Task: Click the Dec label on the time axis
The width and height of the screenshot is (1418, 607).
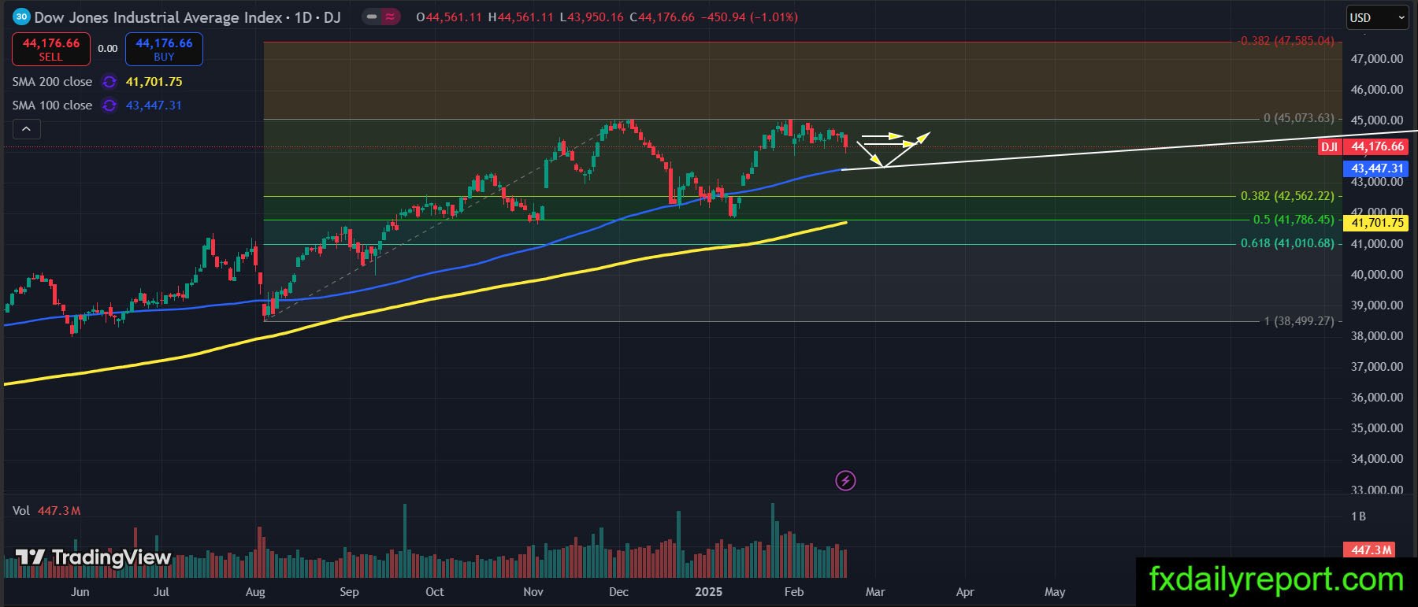Action: pos(618,592)
